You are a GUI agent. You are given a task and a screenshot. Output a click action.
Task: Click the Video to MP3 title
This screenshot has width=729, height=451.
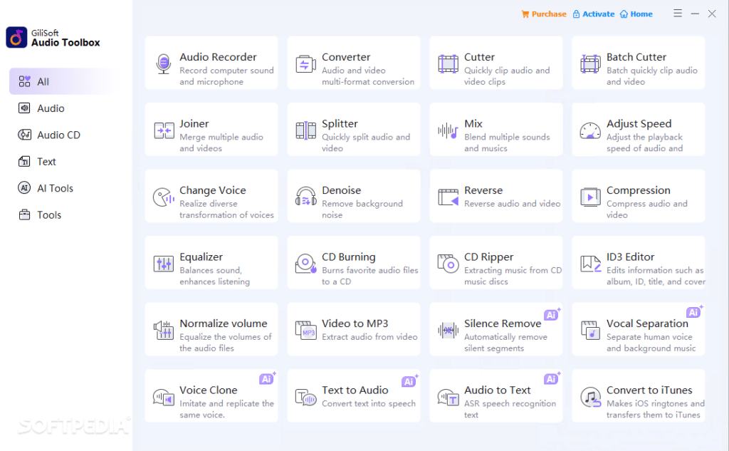tap(355, 323)
